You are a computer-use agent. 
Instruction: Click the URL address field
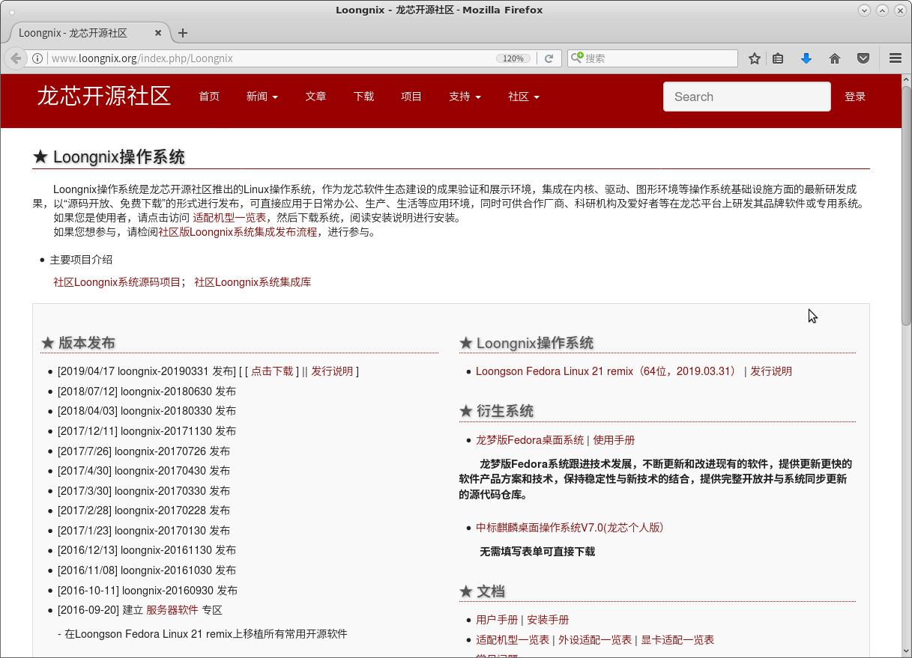[x=270, y=58]
